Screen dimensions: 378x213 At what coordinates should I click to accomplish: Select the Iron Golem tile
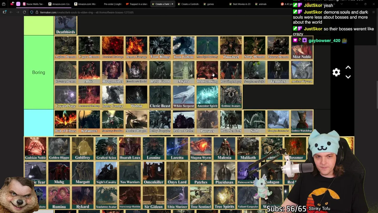tap(184, 48)
